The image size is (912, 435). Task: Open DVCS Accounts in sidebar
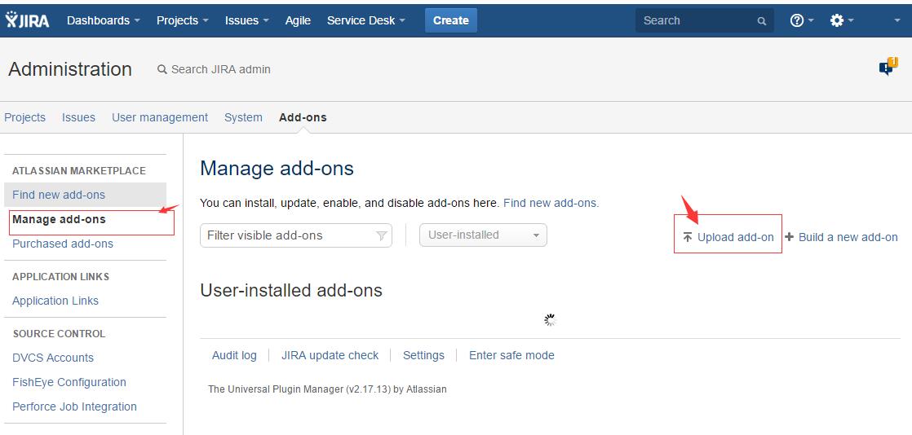[53, 357]
